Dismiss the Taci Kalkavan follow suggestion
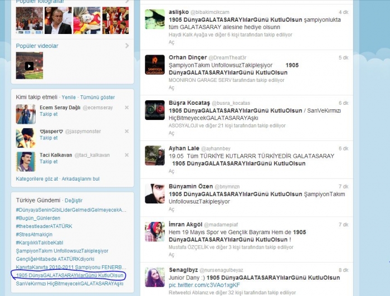 point(126,155)
